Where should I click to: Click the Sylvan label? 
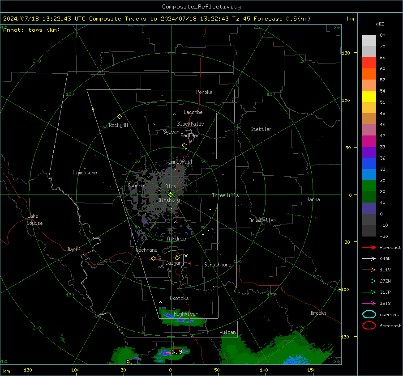[171, 132]
